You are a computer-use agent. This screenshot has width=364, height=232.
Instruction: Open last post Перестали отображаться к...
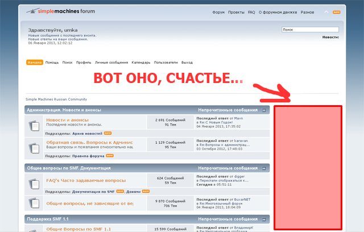tap(224, 180)
